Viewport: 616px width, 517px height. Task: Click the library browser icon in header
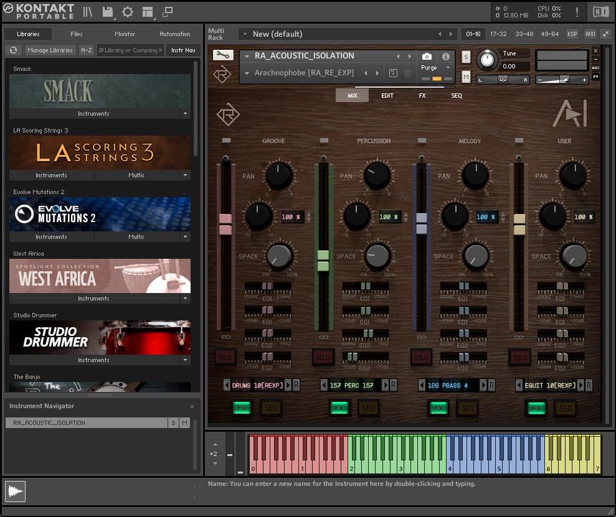(88, 12)
